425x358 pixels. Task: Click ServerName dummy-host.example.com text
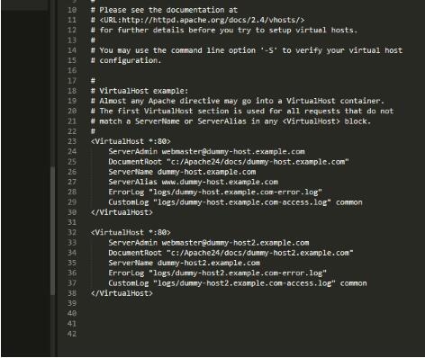tap(182, 172)
